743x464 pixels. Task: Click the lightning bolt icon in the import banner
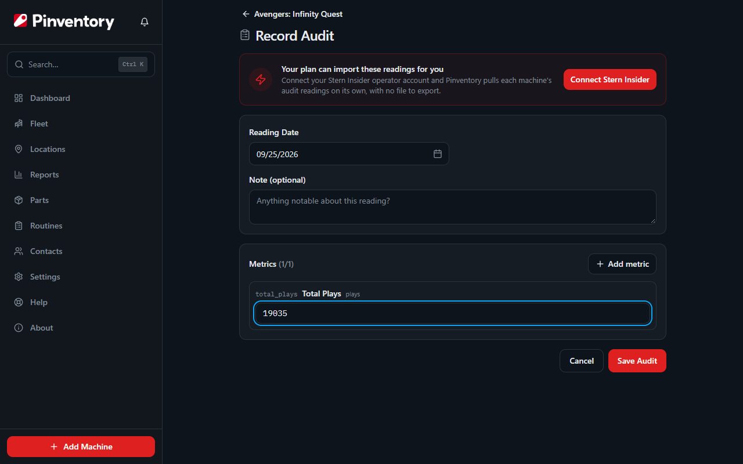[x=261, y=79]
